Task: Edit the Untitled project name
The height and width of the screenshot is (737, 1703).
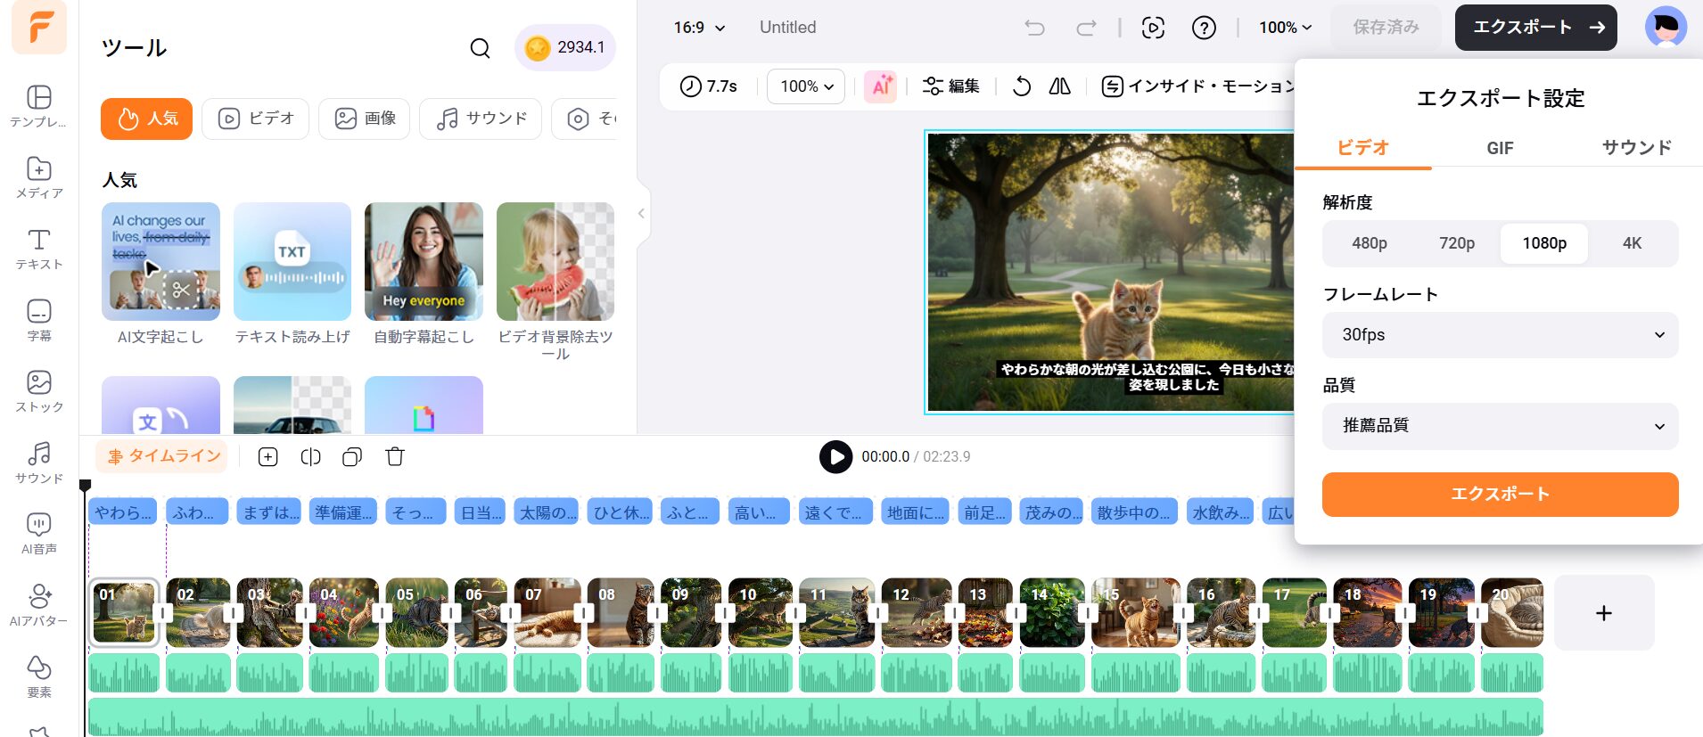Action: (787, 28)
